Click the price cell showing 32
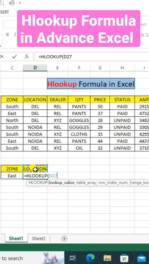 pos(100,148)
